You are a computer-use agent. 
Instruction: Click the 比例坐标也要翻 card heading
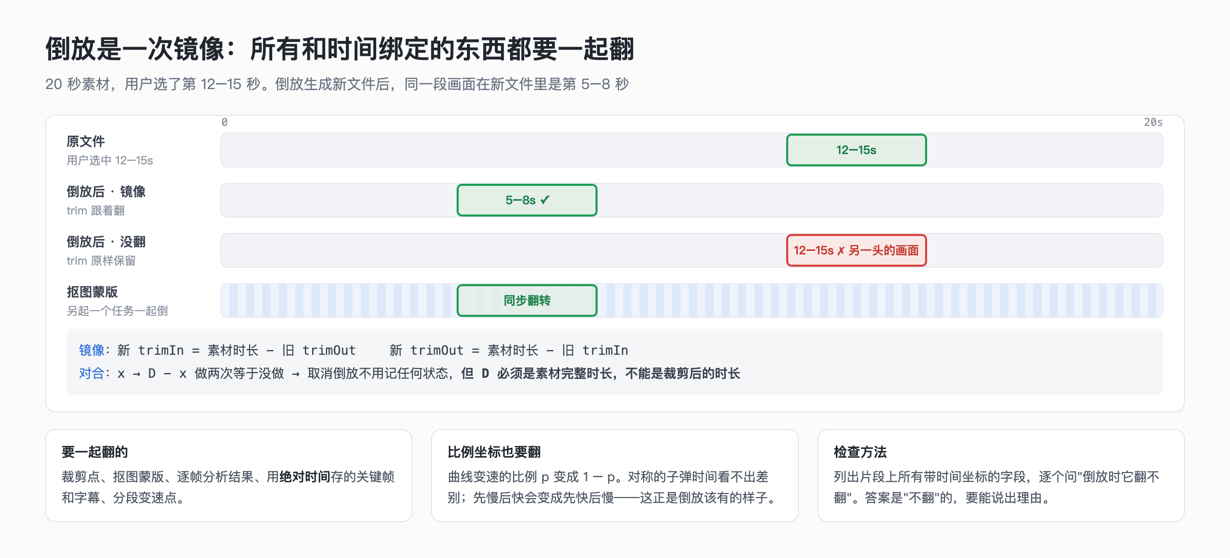point(494,452)
